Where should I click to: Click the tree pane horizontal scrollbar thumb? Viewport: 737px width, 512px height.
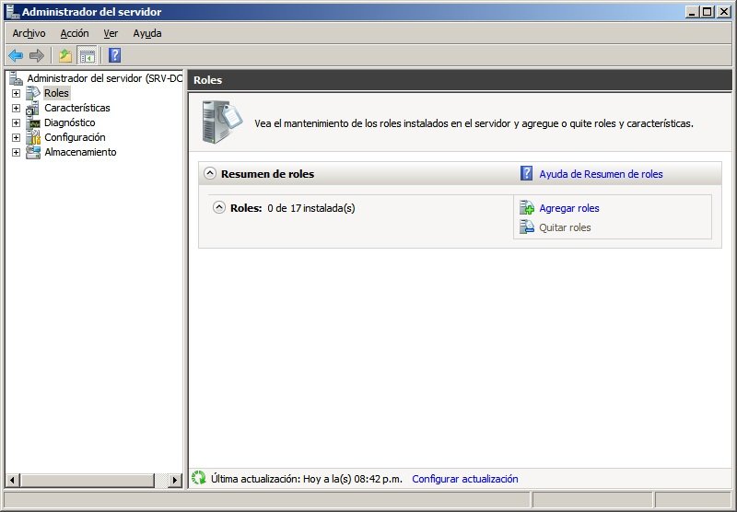coord(87,480)
